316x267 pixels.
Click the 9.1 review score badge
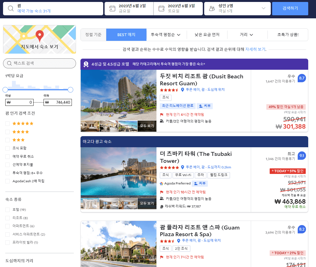(302, 156)
